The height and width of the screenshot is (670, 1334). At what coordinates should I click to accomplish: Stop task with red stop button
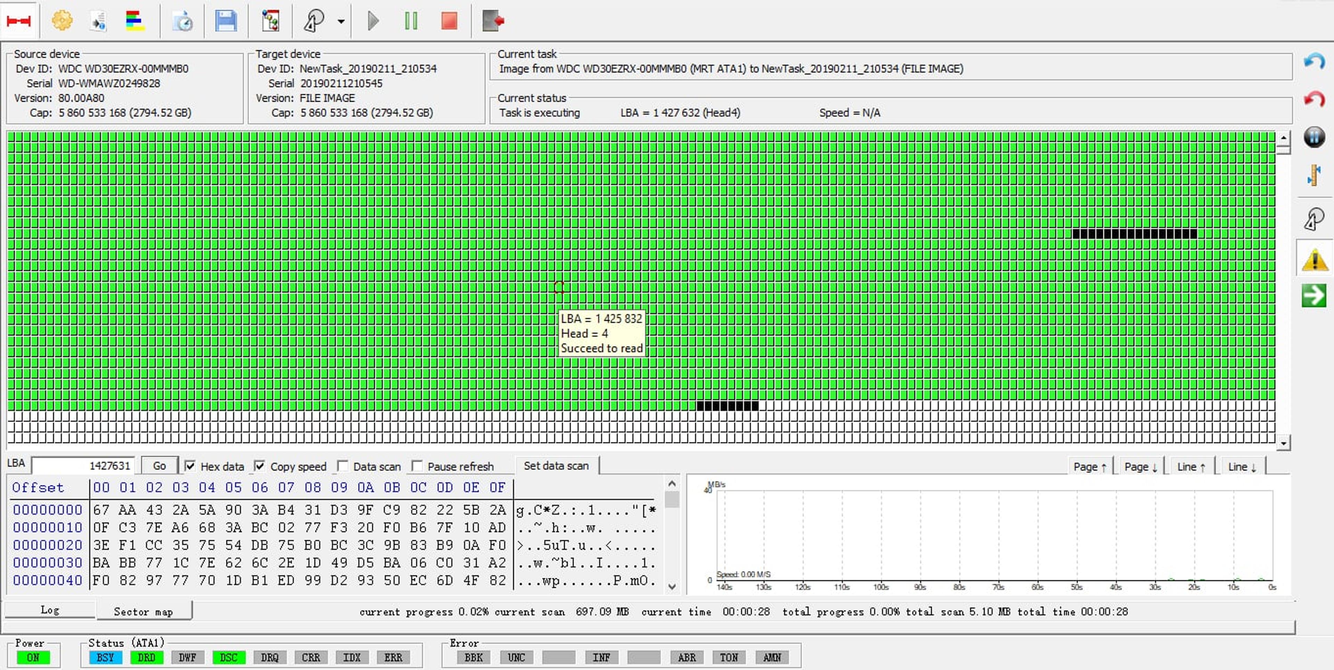point(449,21)
